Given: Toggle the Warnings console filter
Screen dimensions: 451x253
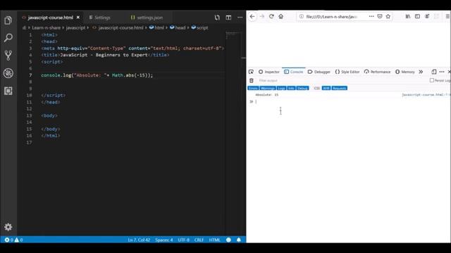Looking at the screenshot, I should click(x=268, y=88).
